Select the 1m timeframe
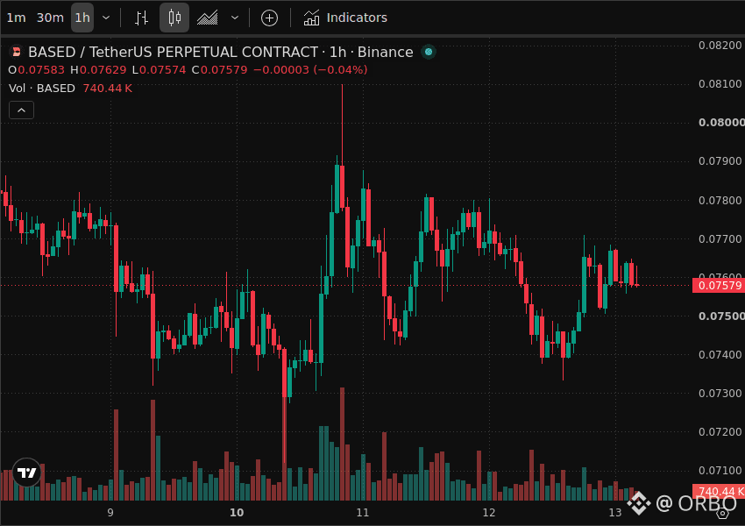The height and width of the screenshot is (526, 745). 16,18
